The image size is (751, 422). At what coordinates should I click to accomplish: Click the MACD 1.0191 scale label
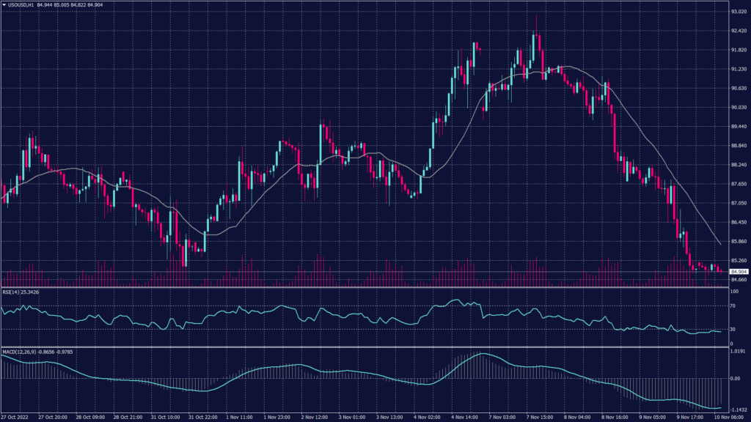[x=739, y=351]
